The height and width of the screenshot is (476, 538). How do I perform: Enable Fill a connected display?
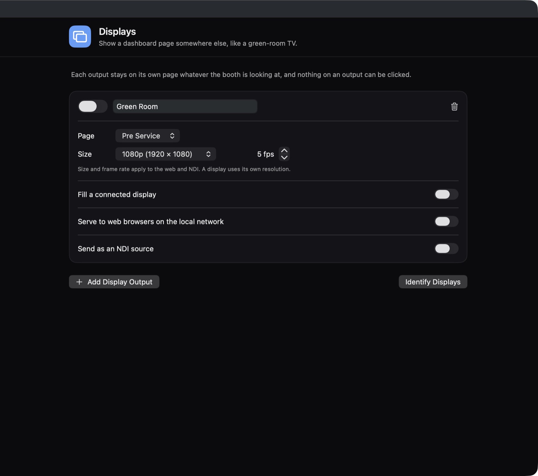[x=446, y=194]
